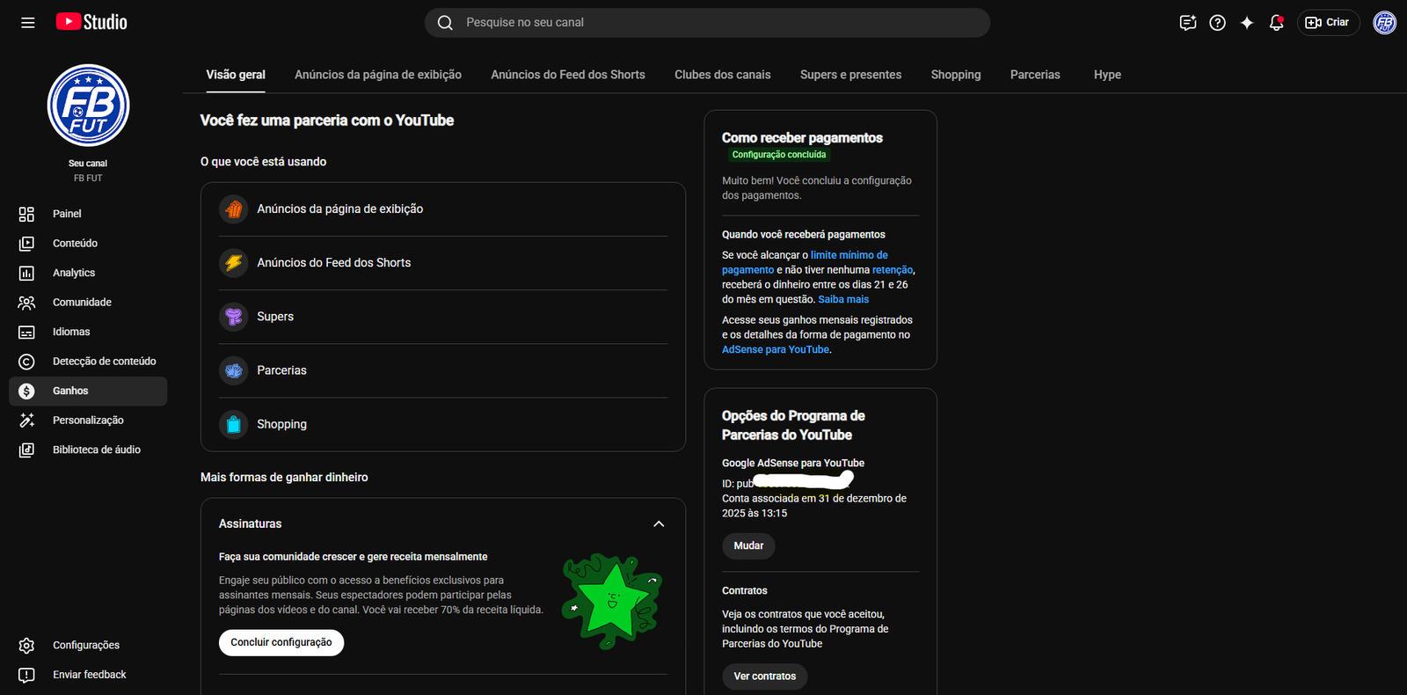Click Concluir configuração button
Image resolution: width=1407 pixels, height=695 pixels.
coord(281,643)
